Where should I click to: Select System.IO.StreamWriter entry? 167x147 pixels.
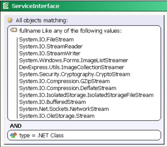(x=50, y=54)
